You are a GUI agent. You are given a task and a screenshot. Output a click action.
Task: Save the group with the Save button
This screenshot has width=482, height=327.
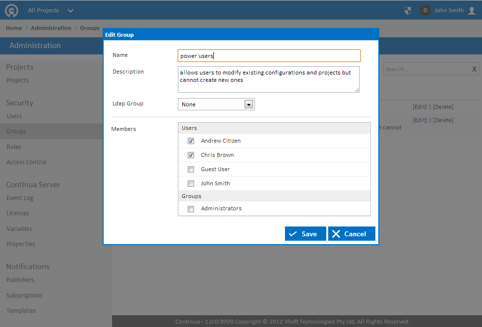(x=305, y=234)
